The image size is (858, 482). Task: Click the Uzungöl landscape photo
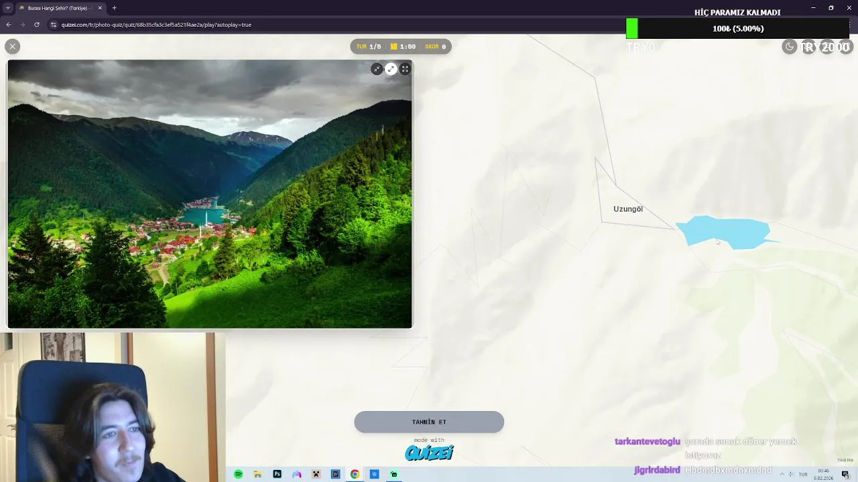pos(210,194)
